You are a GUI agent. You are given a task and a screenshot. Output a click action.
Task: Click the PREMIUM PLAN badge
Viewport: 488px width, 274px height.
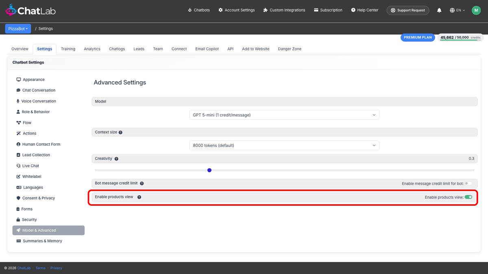pyautogui.click(x=418, y=37)
